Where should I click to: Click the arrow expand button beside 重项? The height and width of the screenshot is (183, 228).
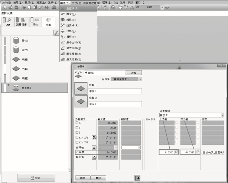coord(137,178)
